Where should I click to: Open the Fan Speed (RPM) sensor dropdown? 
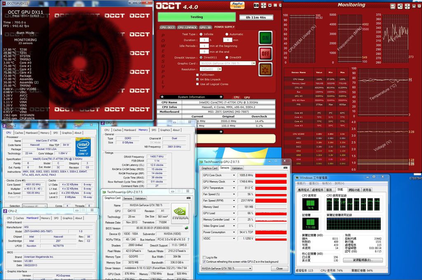[x=234, y=201]
